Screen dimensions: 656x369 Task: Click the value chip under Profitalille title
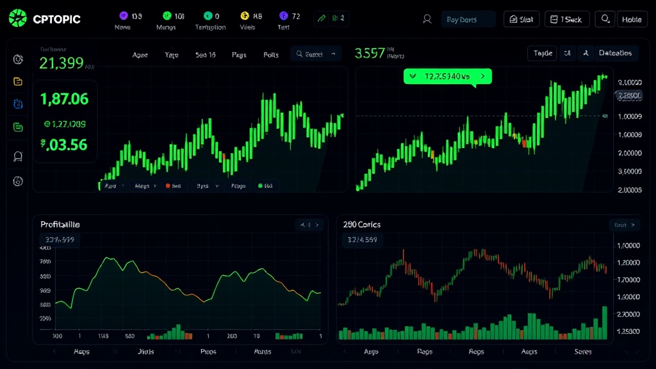coord(60,240)
